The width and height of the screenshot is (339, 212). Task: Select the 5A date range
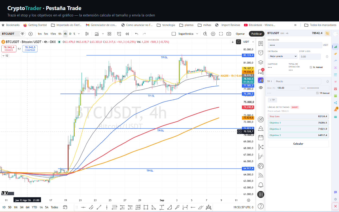(47, 207)
